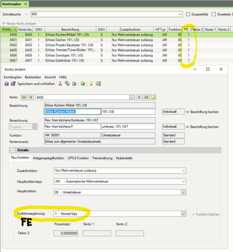Click the Konto bis column header
This screenshot has height=252, width=233.
[x=25, y=30]
